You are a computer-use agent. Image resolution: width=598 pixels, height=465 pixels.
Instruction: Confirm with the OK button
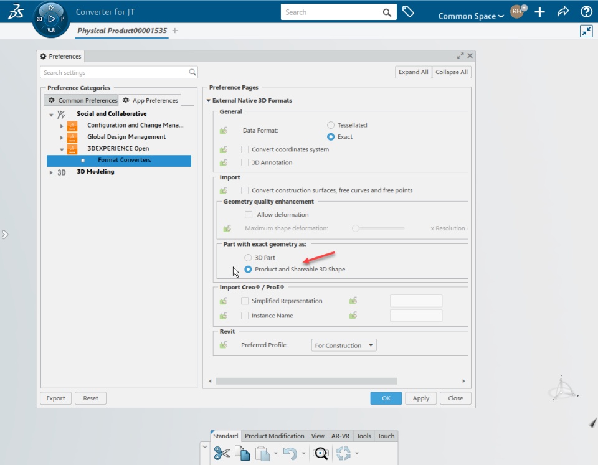click(386, 398)
